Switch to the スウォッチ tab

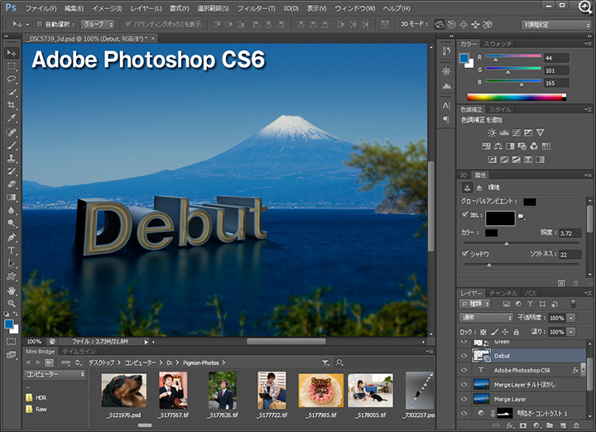(497, 44)
